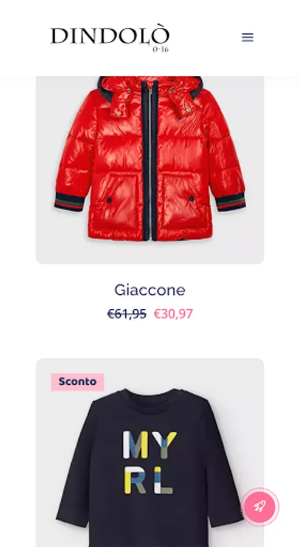
Task: Click the left striped cuff of the jacket
Action: click(x=69, y=202)
